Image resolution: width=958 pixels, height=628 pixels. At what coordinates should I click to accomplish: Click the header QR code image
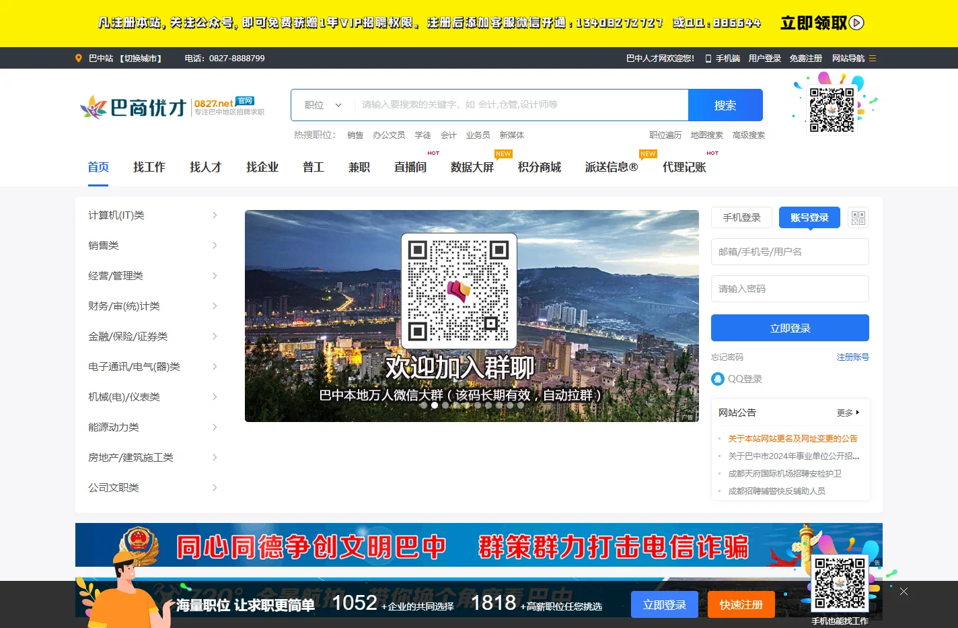tap(832, 109)
